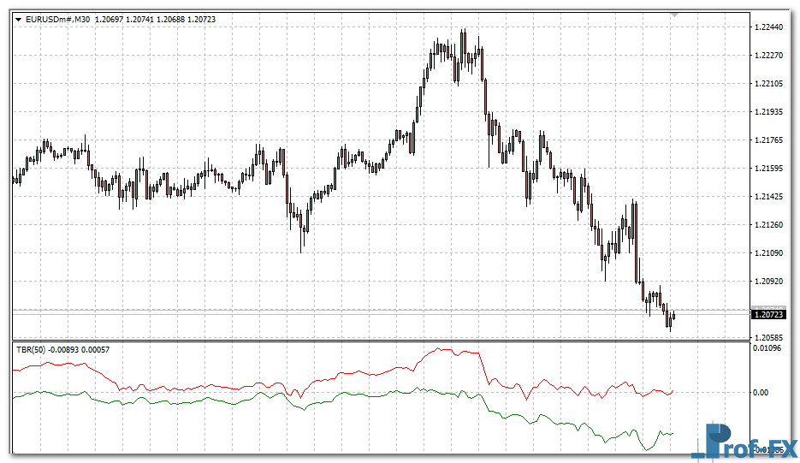Click the black triangle beside EURUSDm# title
Image resolution: width=800 pixels, height=463 pixels.
click(19, 19)
